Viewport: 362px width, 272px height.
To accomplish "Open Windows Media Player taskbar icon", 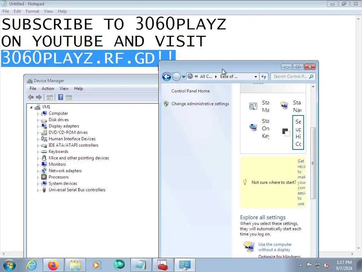I will tap(96, 265).
